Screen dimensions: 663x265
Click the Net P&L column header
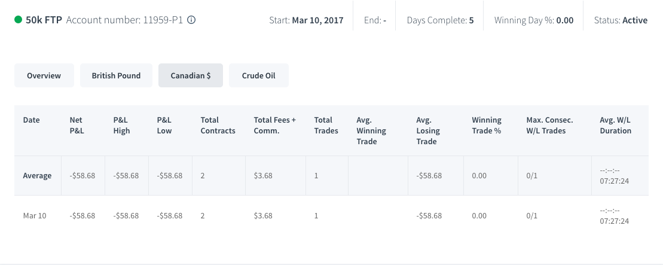[x=77, y=125]
